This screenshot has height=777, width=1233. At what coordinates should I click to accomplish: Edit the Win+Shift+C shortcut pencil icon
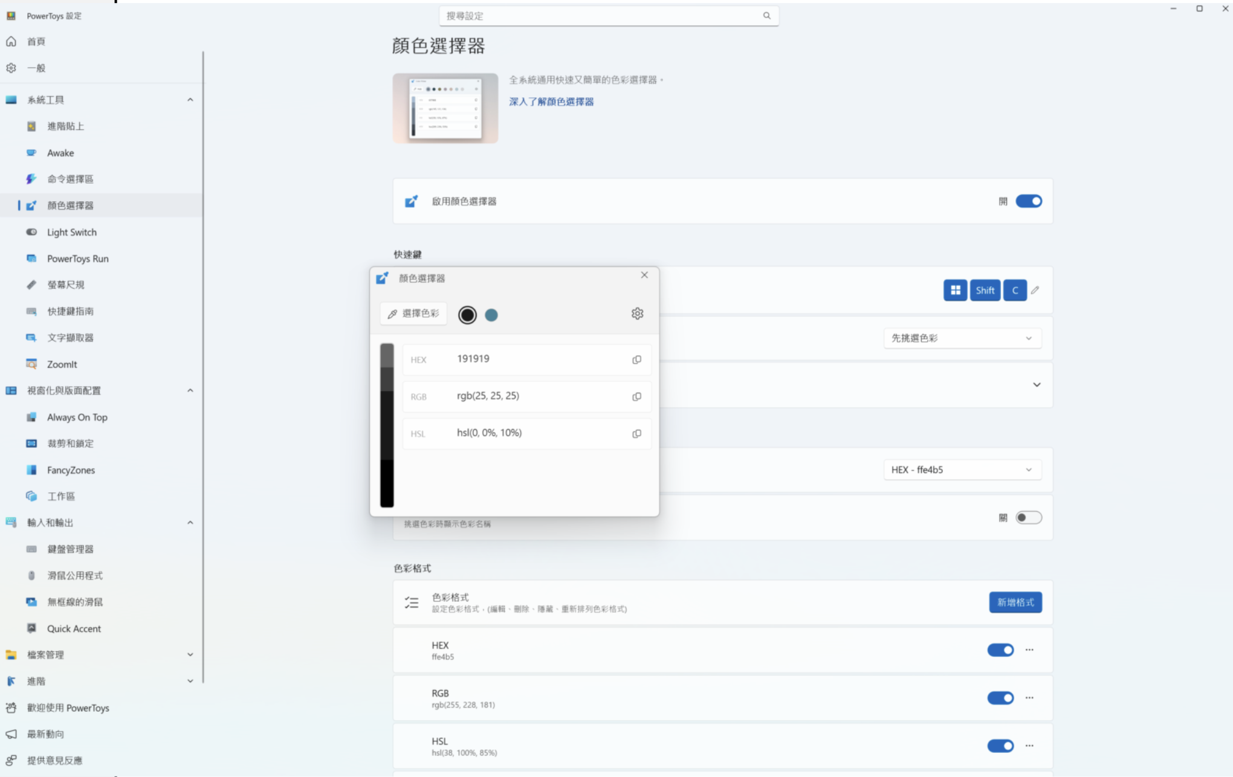click(x=1035, y=291)
